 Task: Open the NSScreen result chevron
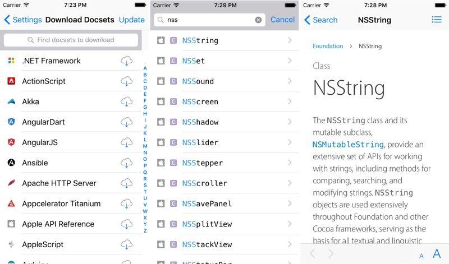pos(290,101)
